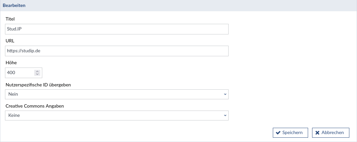
Task: Click the X icon on Abbrechen
Action: [x=317, y=133]
